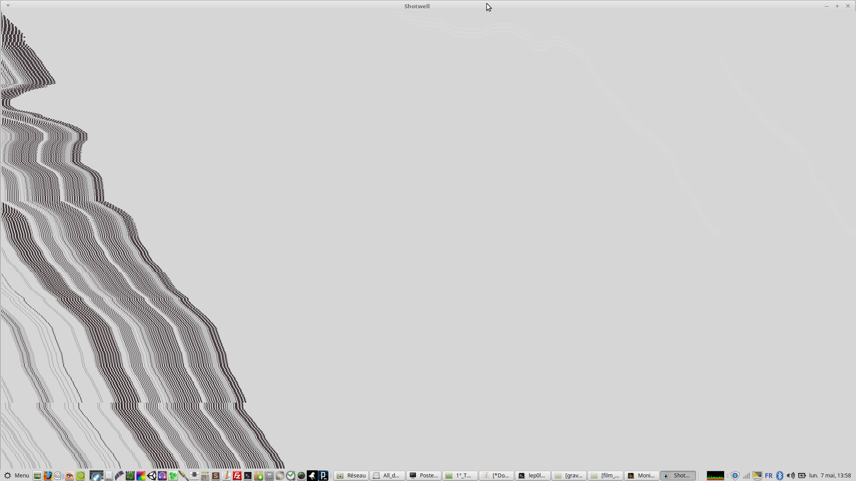Launch Firefox from the panel

48,476
